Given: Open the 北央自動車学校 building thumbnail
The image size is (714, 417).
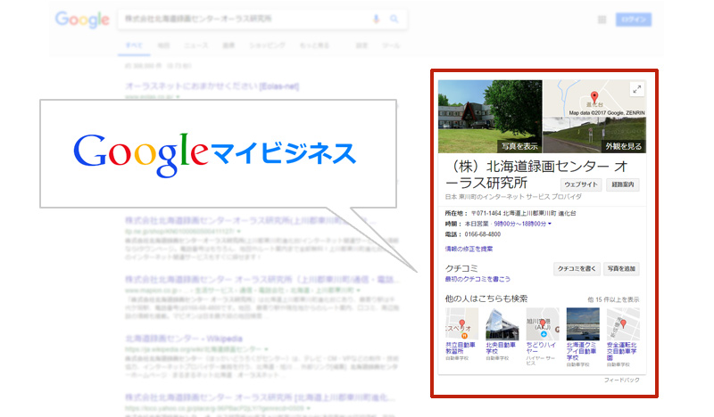Looking at the screenshot, I should coord(502,323).
